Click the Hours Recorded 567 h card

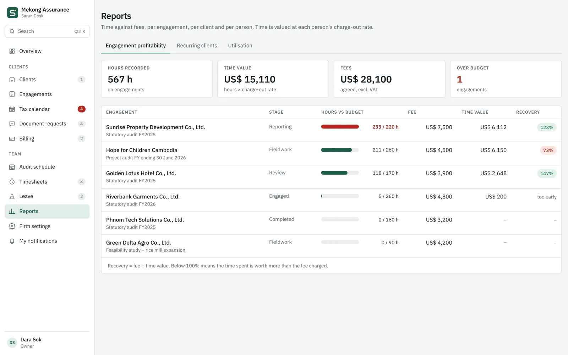pyautogui.click(x=157, y=79)
